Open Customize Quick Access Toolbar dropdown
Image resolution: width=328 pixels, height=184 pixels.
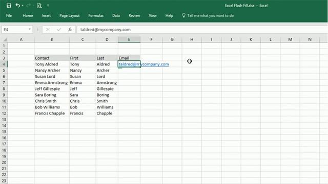pos(48,6)
